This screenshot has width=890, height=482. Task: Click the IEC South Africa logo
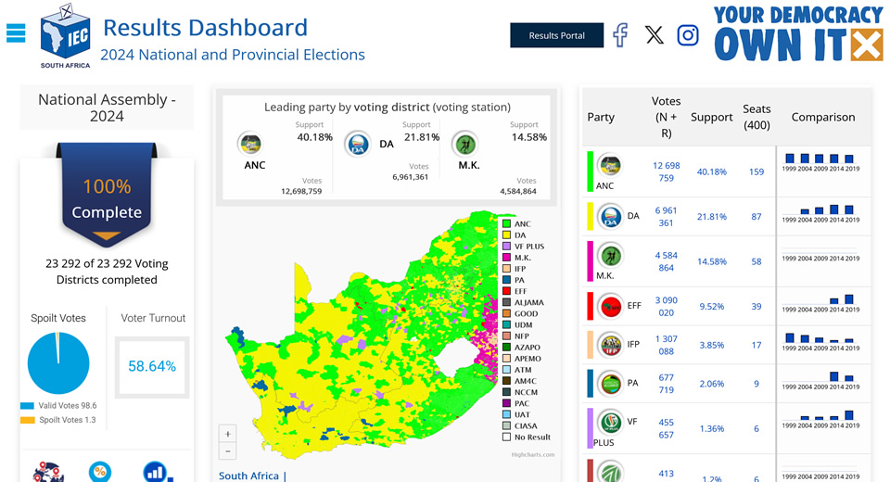[x=65, y=36]
